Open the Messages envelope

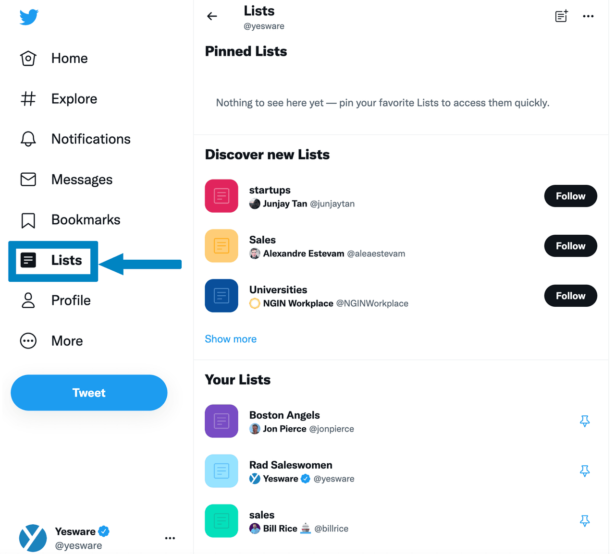coord(28,179)
